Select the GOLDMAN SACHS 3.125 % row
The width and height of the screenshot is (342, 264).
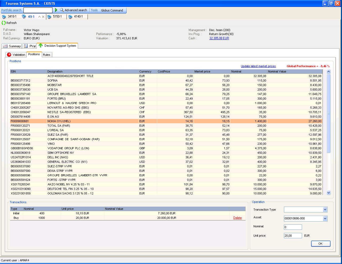(x=166, y=193)
